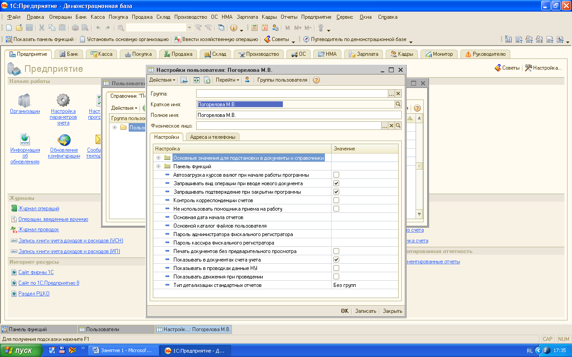Viewport: 572px width, 357px height.
Task: Open the Зарплата menu
Action: tap(248, 17)
